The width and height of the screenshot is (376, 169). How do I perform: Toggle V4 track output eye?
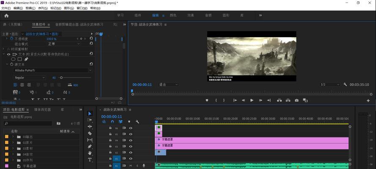point(131,140)
